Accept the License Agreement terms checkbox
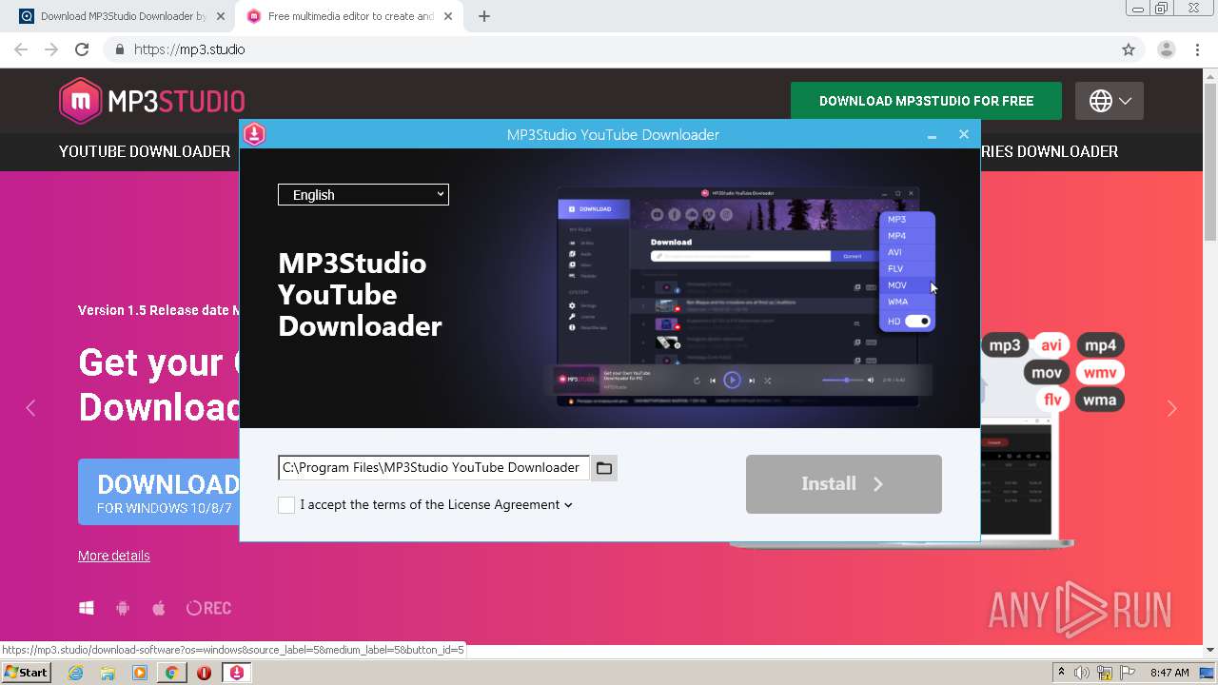Image resolution: width=1218 pixels, height=685 pixels. pos(286,505)
